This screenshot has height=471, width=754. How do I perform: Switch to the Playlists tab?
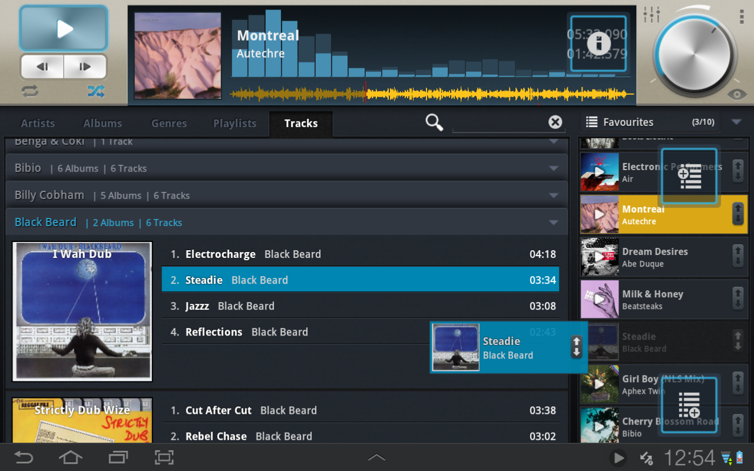(234, 123)
